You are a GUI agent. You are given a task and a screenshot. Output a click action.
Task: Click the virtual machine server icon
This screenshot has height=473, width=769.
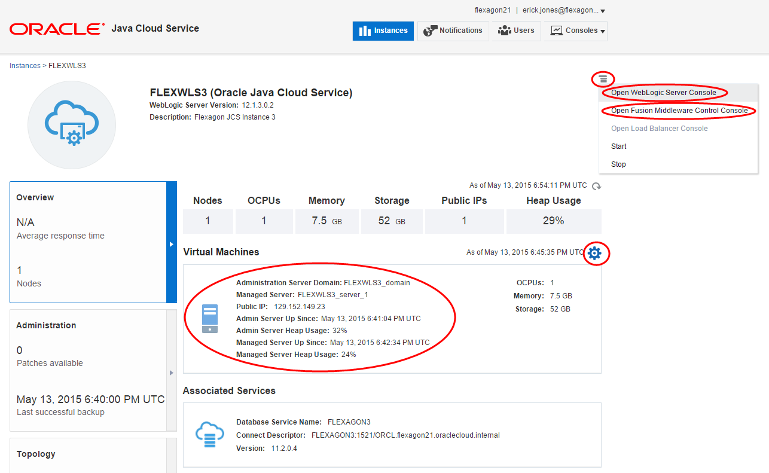[210, 319]
